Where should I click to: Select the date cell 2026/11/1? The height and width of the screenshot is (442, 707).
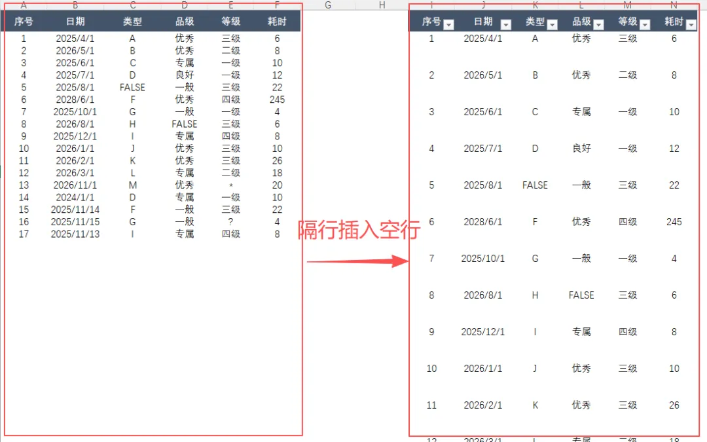tap(75, 185)
